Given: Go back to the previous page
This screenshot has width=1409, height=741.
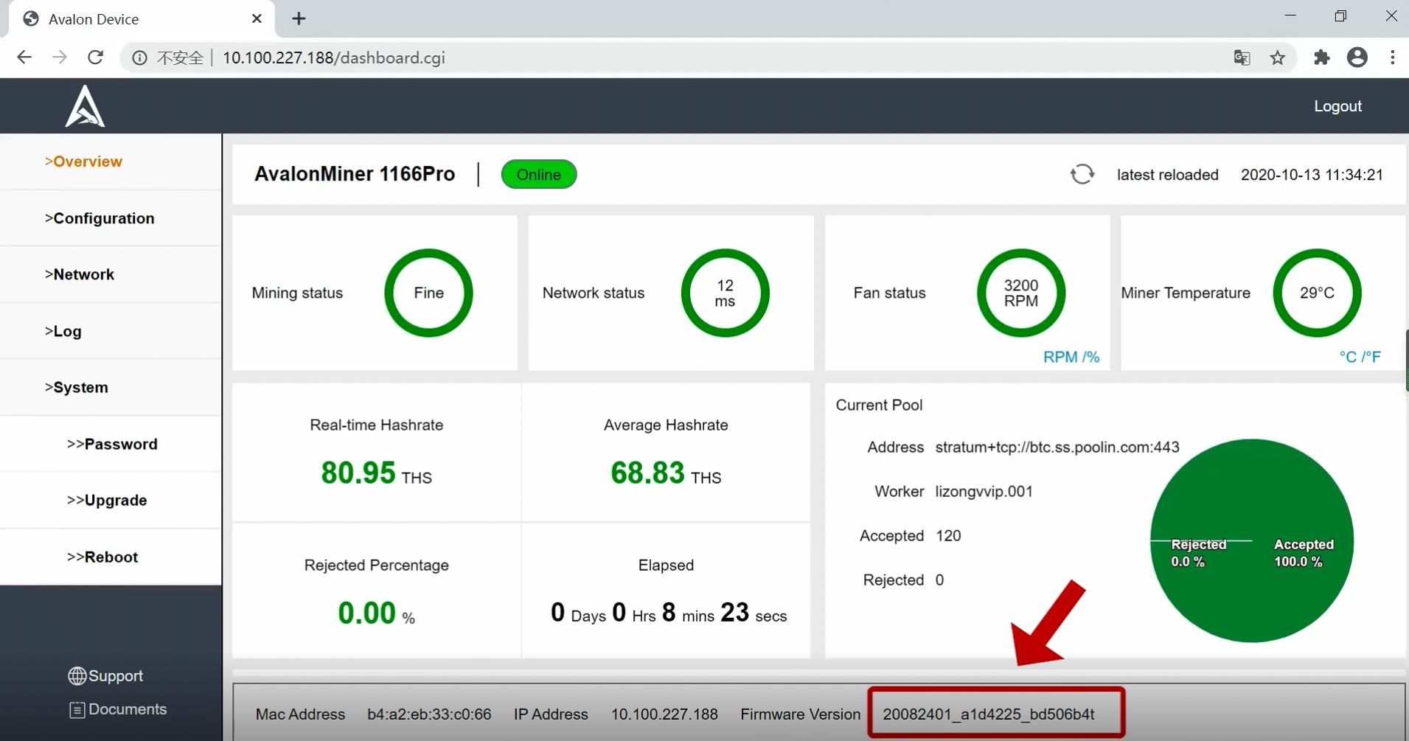Looking at the screenshot, I should click(x=24, y=58).
